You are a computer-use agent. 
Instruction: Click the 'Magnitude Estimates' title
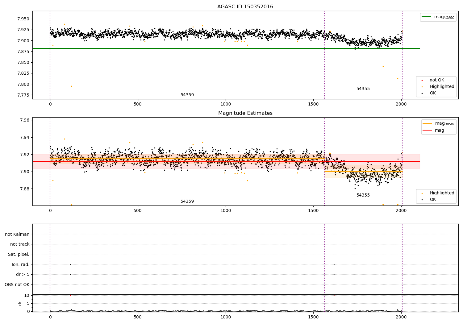tap(245, 113)
